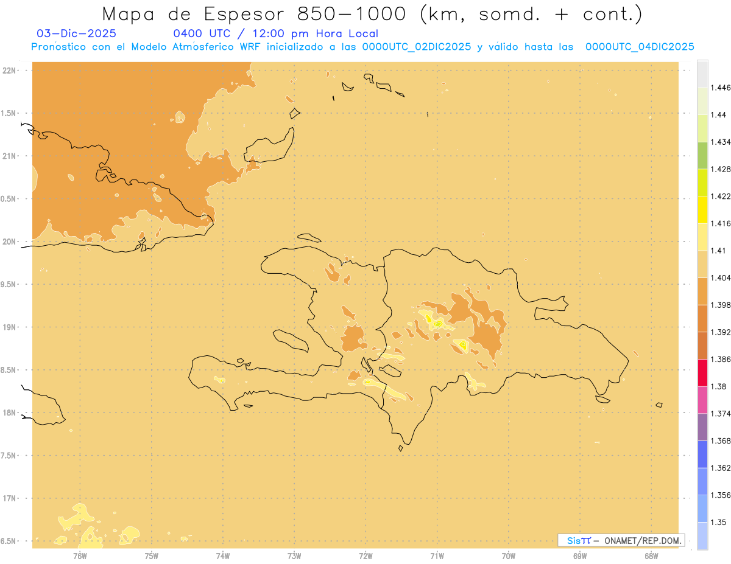Click the legend value 1.428

721,169
